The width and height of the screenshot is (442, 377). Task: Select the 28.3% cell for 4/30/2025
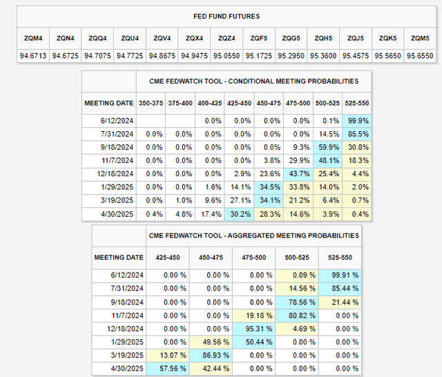(269, 214)
